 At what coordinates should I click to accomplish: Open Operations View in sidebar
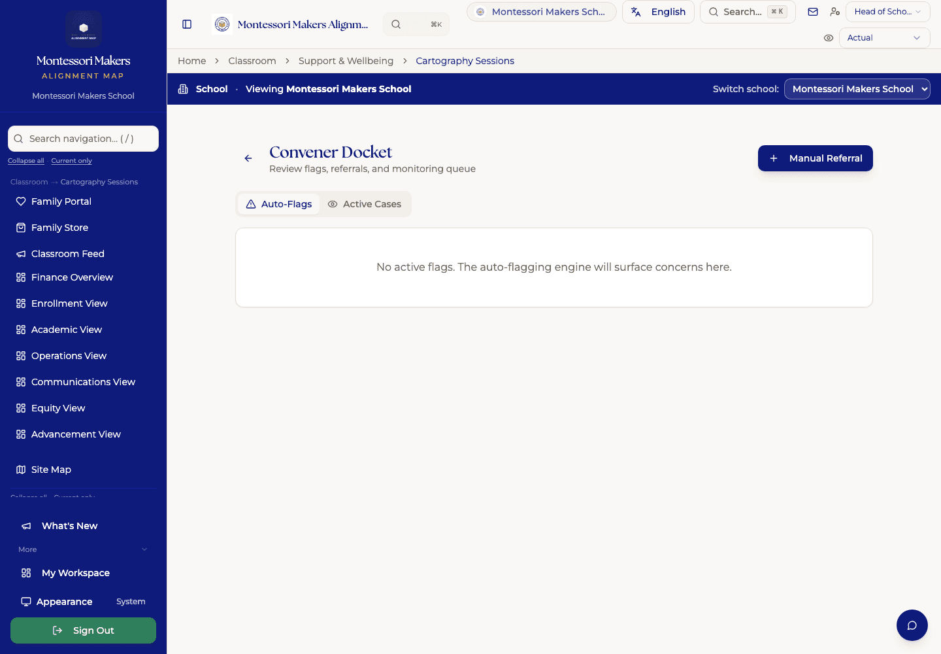[x=83, y=356]
